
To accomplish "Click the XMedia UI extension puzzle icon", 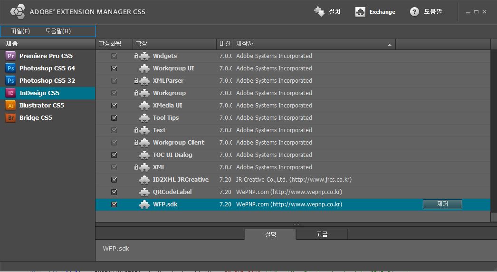I will 144,106.
